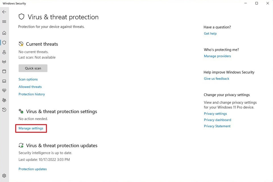Open Device security from the sidebar
Viewport: 273px width, 182px height.
(4, 81)
